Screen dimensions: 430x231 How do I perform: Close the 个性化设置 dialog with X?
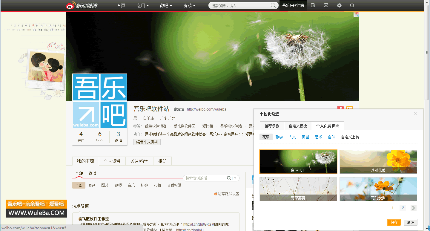point(416,114)
